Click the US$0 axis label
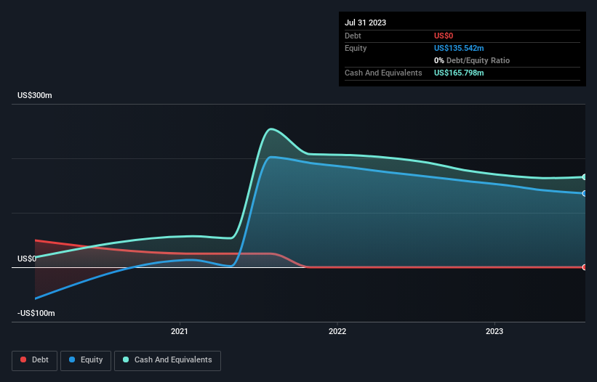The image size is (597, 382). tap(27, 259)
